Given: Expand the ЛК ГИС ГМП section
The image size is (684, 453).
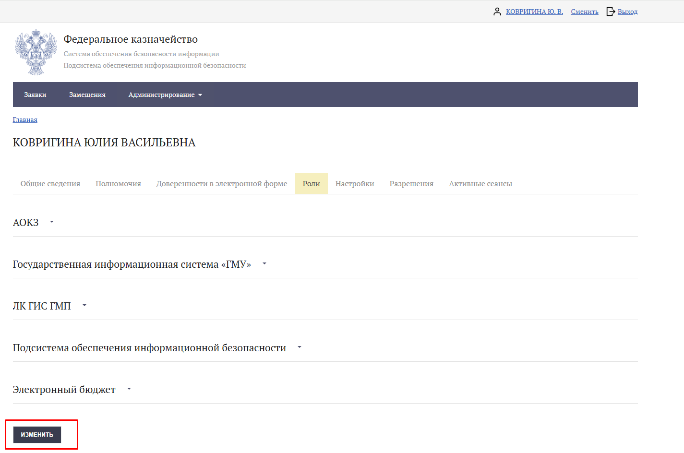Looking at the screenshot, I should [x=84, y=306].
